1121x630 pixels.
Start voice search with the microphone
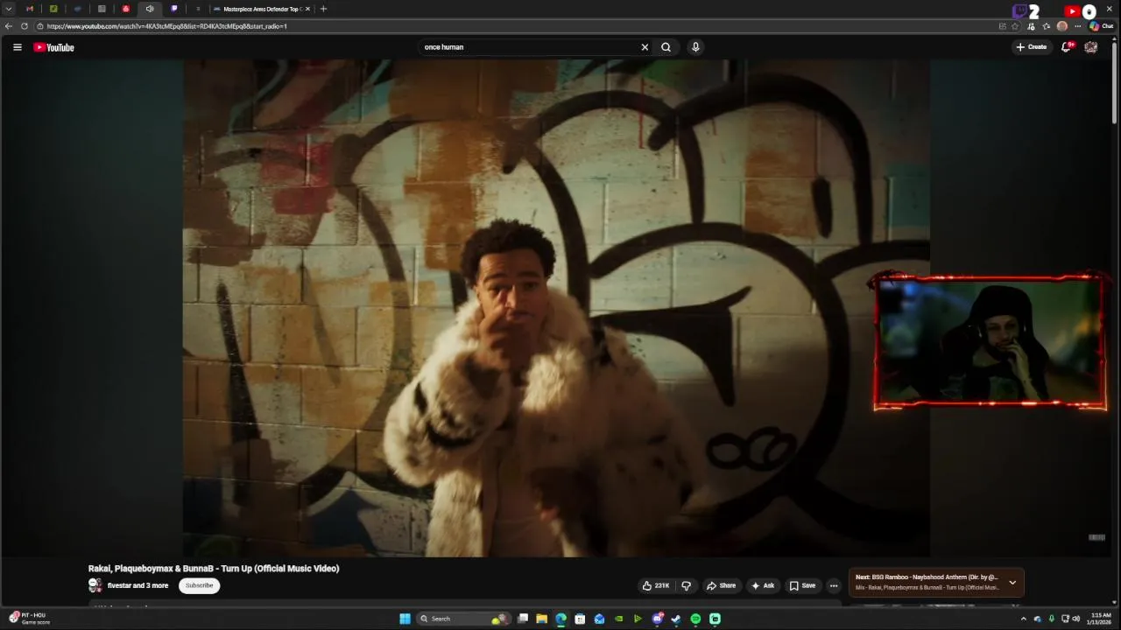coord(695,47)
